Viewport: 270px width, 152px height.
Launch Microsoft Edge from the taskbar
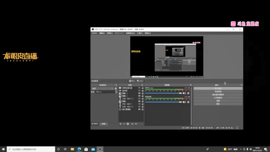(x=79, y=149)
